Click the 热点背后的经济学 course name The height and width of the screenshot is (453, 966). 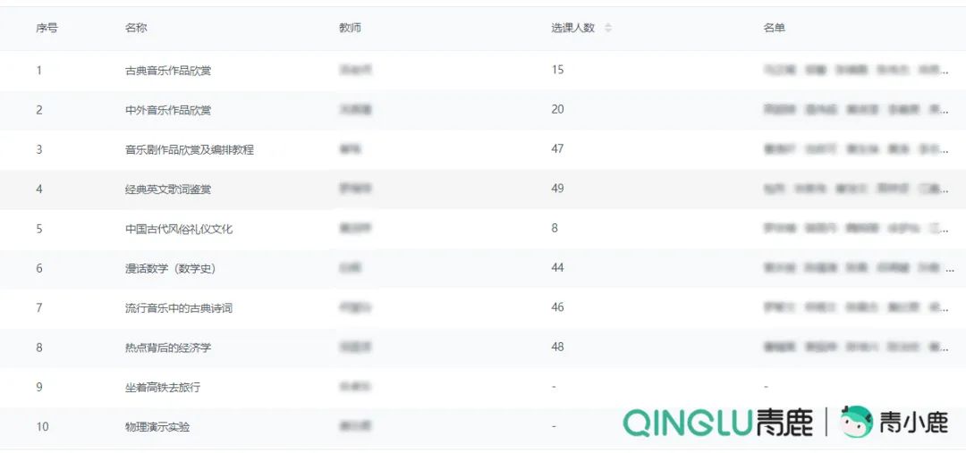pos(168,348)
